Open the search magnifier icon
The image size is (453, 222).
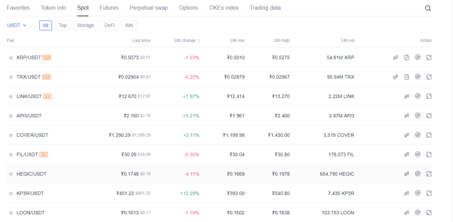pyautogui.click(x=428, y=8)
